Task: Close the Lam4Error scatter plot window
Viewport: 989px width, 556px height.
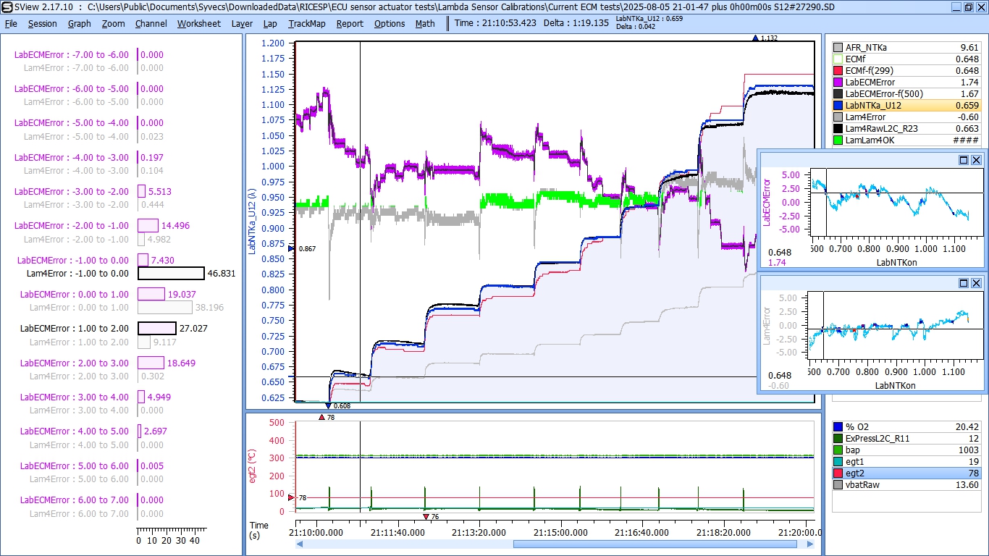Action: point(976,283)
